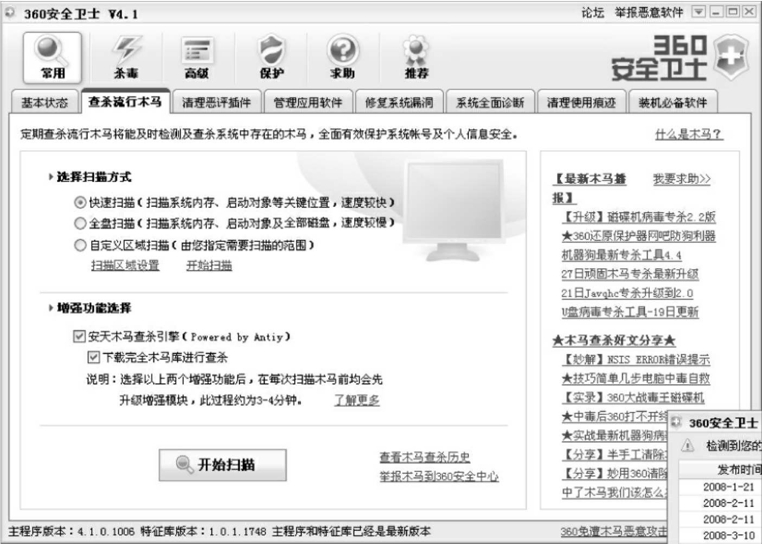
Task: Click the 360 popup title icon
Action: [676, 423]
